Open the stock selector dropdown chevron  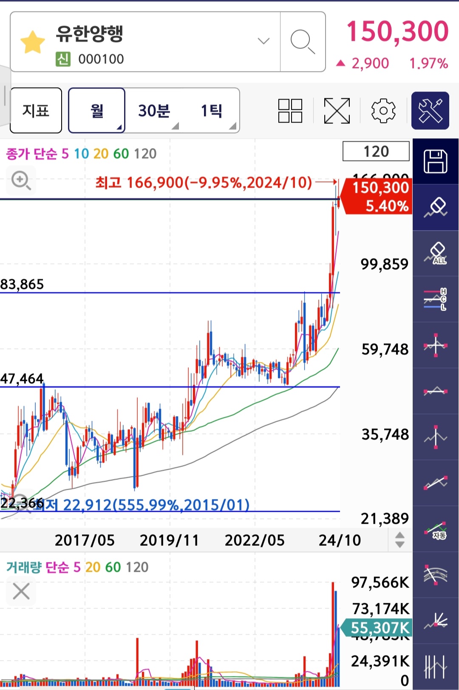(263, 41)
